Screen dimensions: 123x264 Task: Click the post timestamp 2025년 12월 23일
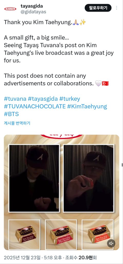[22, 257]
